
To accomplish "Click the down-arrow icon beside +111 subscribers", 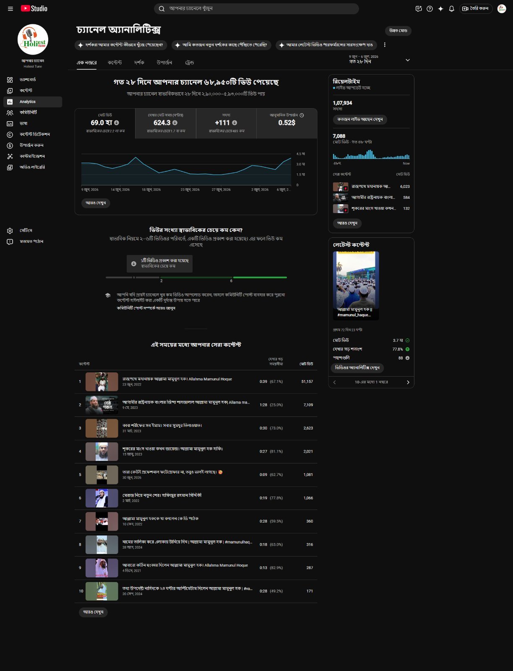I will 234,123.
